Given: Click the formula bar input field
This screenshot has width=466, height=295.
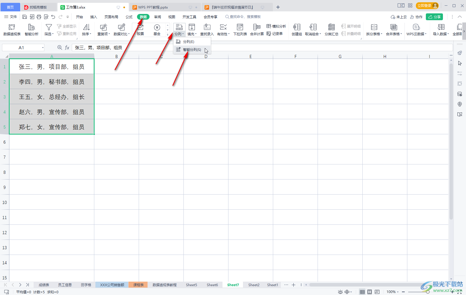Looking at the screenshot, I should (262, 48).
